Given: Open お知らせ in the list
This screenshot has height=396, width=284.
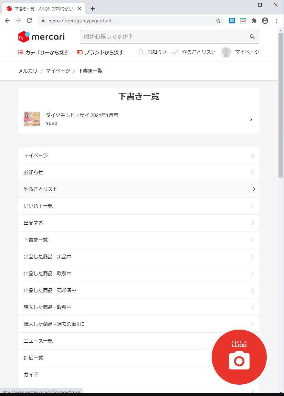Looking at the screenshot, I should click(139, 172).
